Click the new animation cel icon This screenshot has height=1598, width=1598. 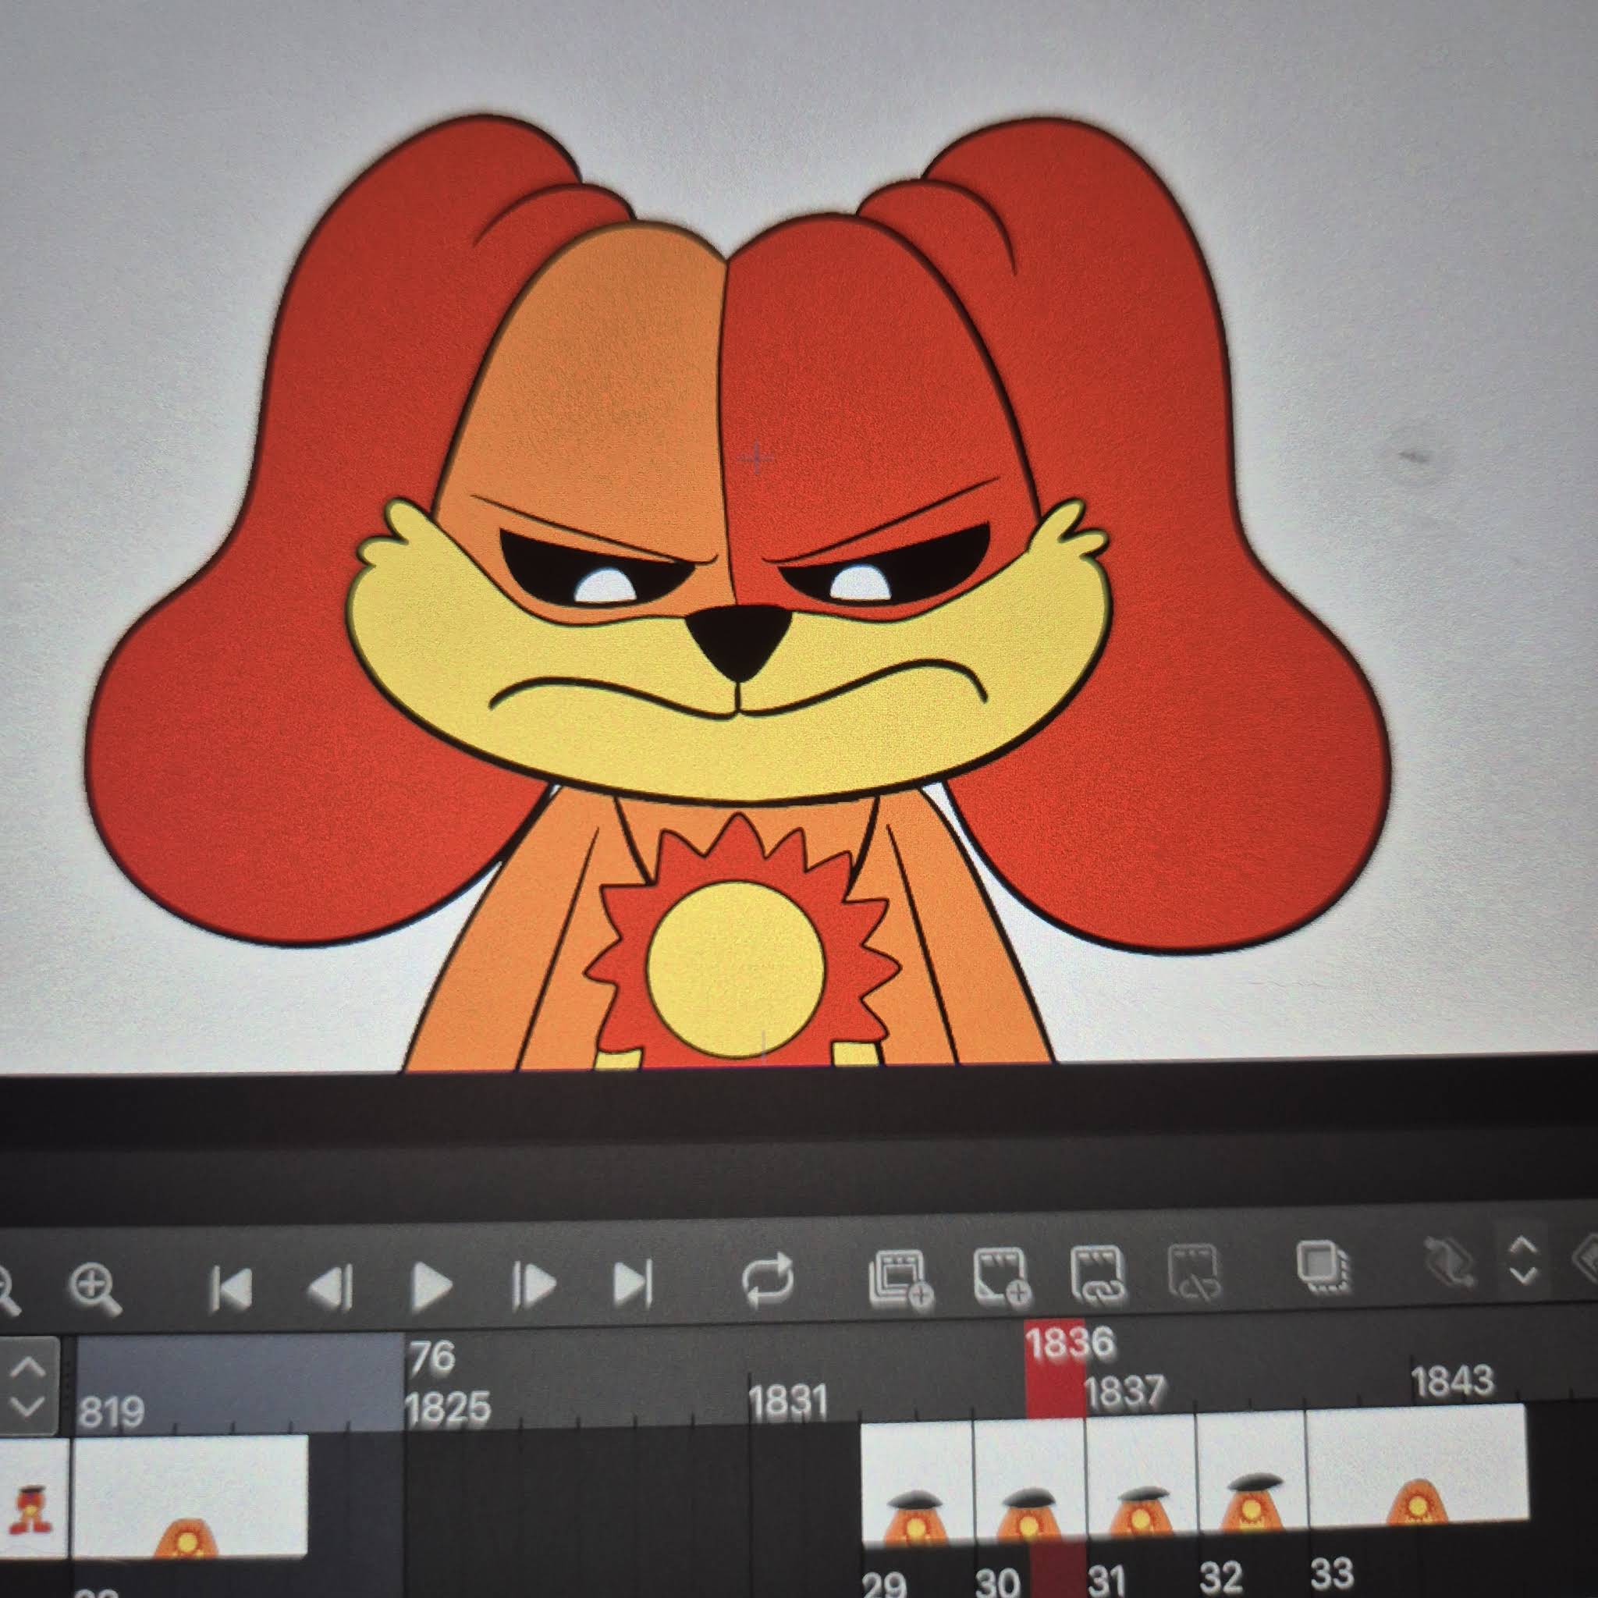[1001, 1277]
